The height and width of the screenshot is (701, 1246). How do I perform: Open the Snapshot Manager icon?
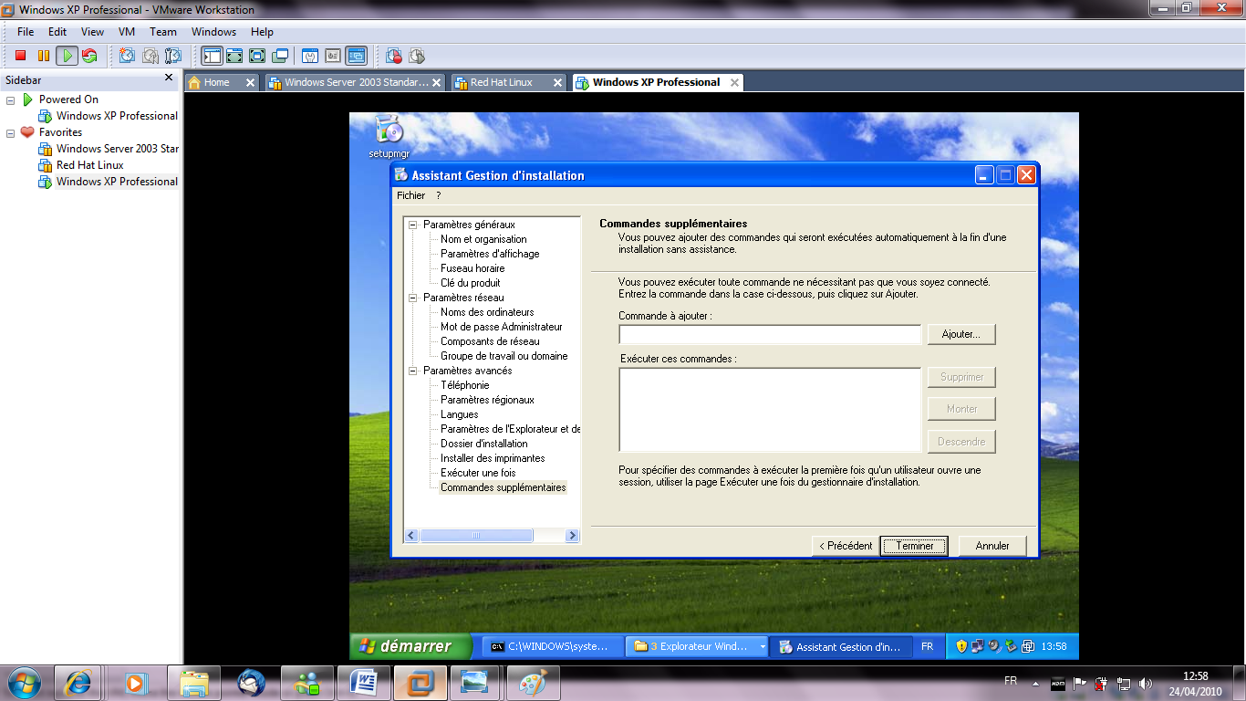pyautogui.click(x=172, y=56)
